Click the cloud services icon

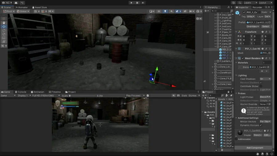point(16,3)
